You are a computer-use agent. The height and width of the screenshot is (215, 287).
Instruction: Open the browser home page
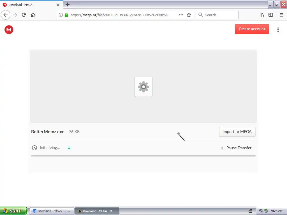pos(33,15)
